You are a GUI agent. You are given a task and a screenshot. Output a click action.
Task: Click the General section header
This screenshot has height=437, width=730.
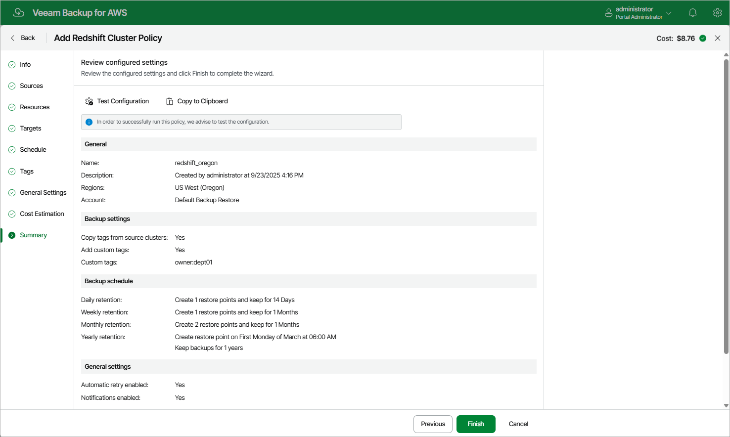coord(309,144)
